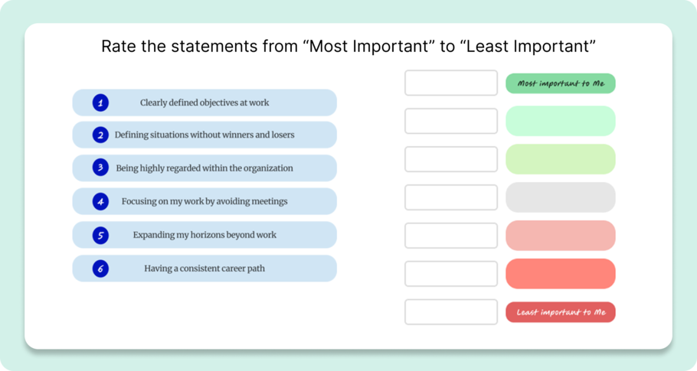Click the number 6 circle badge
This screenshot has height=371, width=697.
click(100, 268)
